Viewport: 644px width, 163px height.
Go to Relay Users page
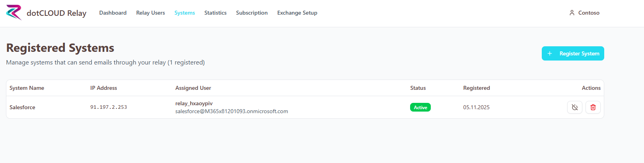pos(150,13)
